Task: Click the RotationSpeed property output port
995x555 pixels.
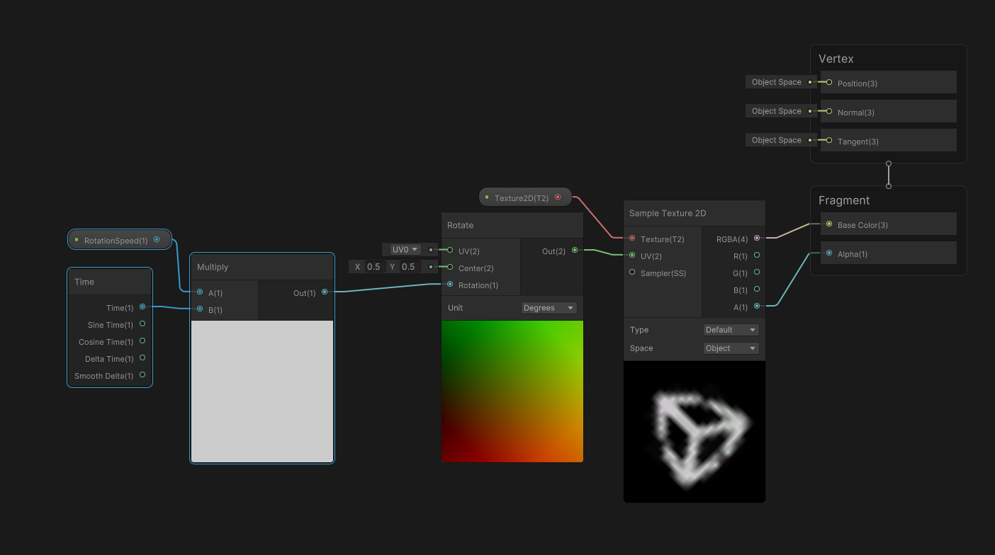Action: [157, 240]
